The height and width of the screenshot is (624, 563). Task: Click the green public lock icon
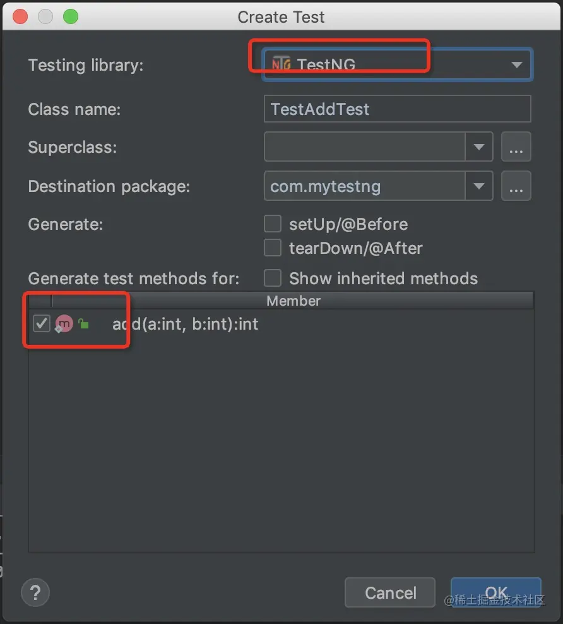(x=83, y=325)
